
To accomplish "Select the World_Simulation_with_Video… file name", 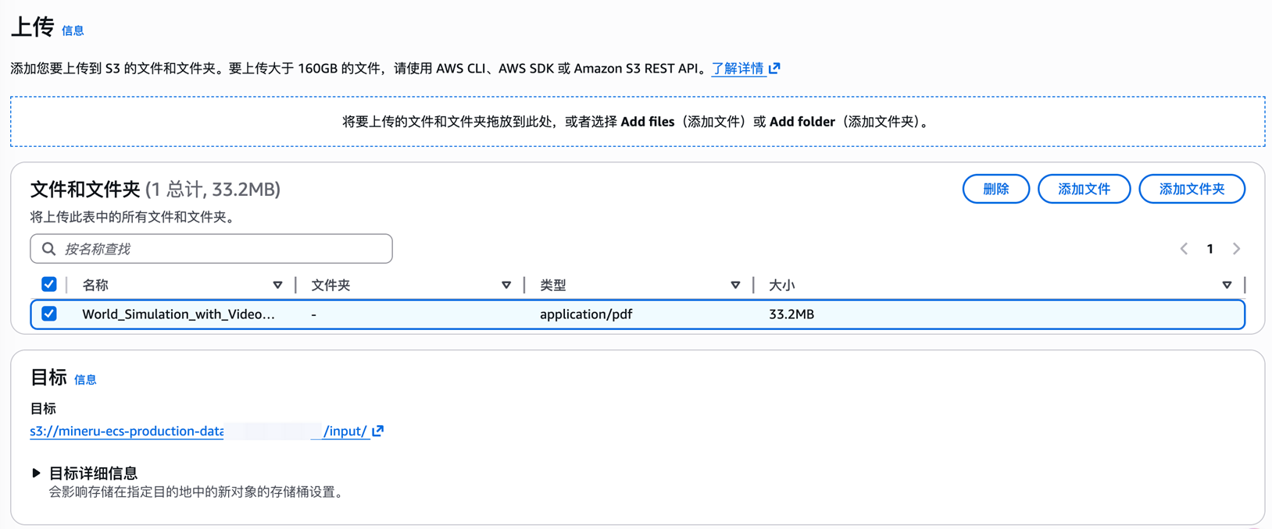I will click(x=178, y=314).
